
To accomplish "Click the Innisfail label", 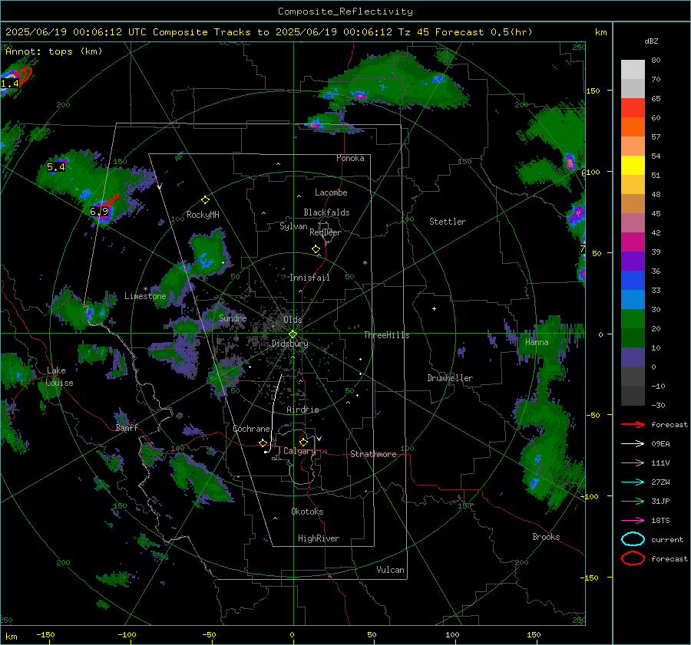I will pyautogui.click(x=309, y=278).
